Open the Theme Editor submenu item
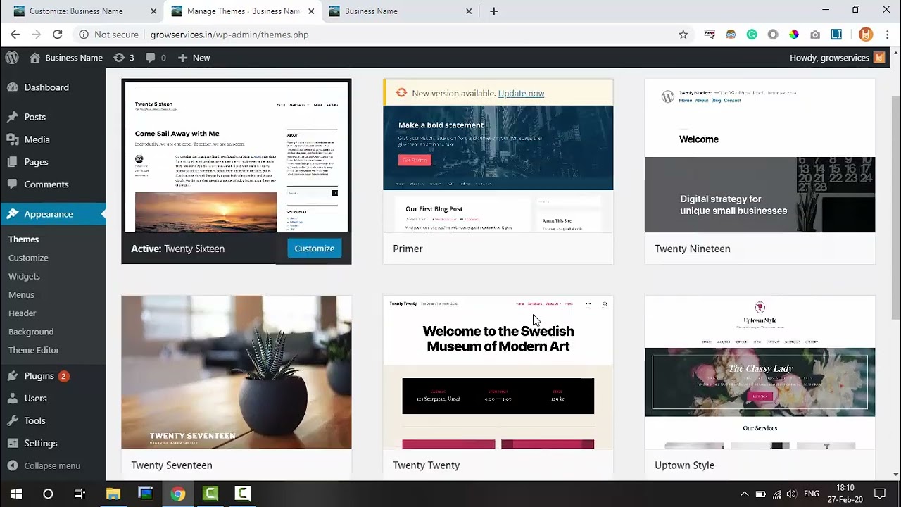The image size is (901, 507). point(34,350)
